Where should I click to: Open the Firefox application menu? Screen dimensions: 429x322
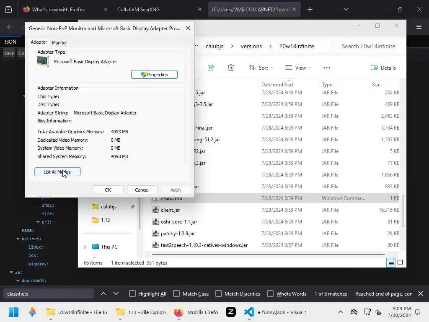click(419, 26)
